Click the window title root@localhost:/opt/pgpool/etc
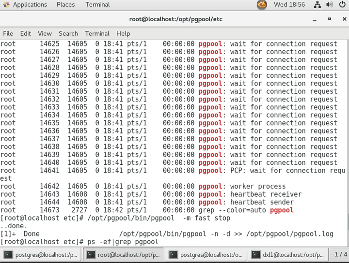This screenshot has width=349, height=263. pos(176,19)
